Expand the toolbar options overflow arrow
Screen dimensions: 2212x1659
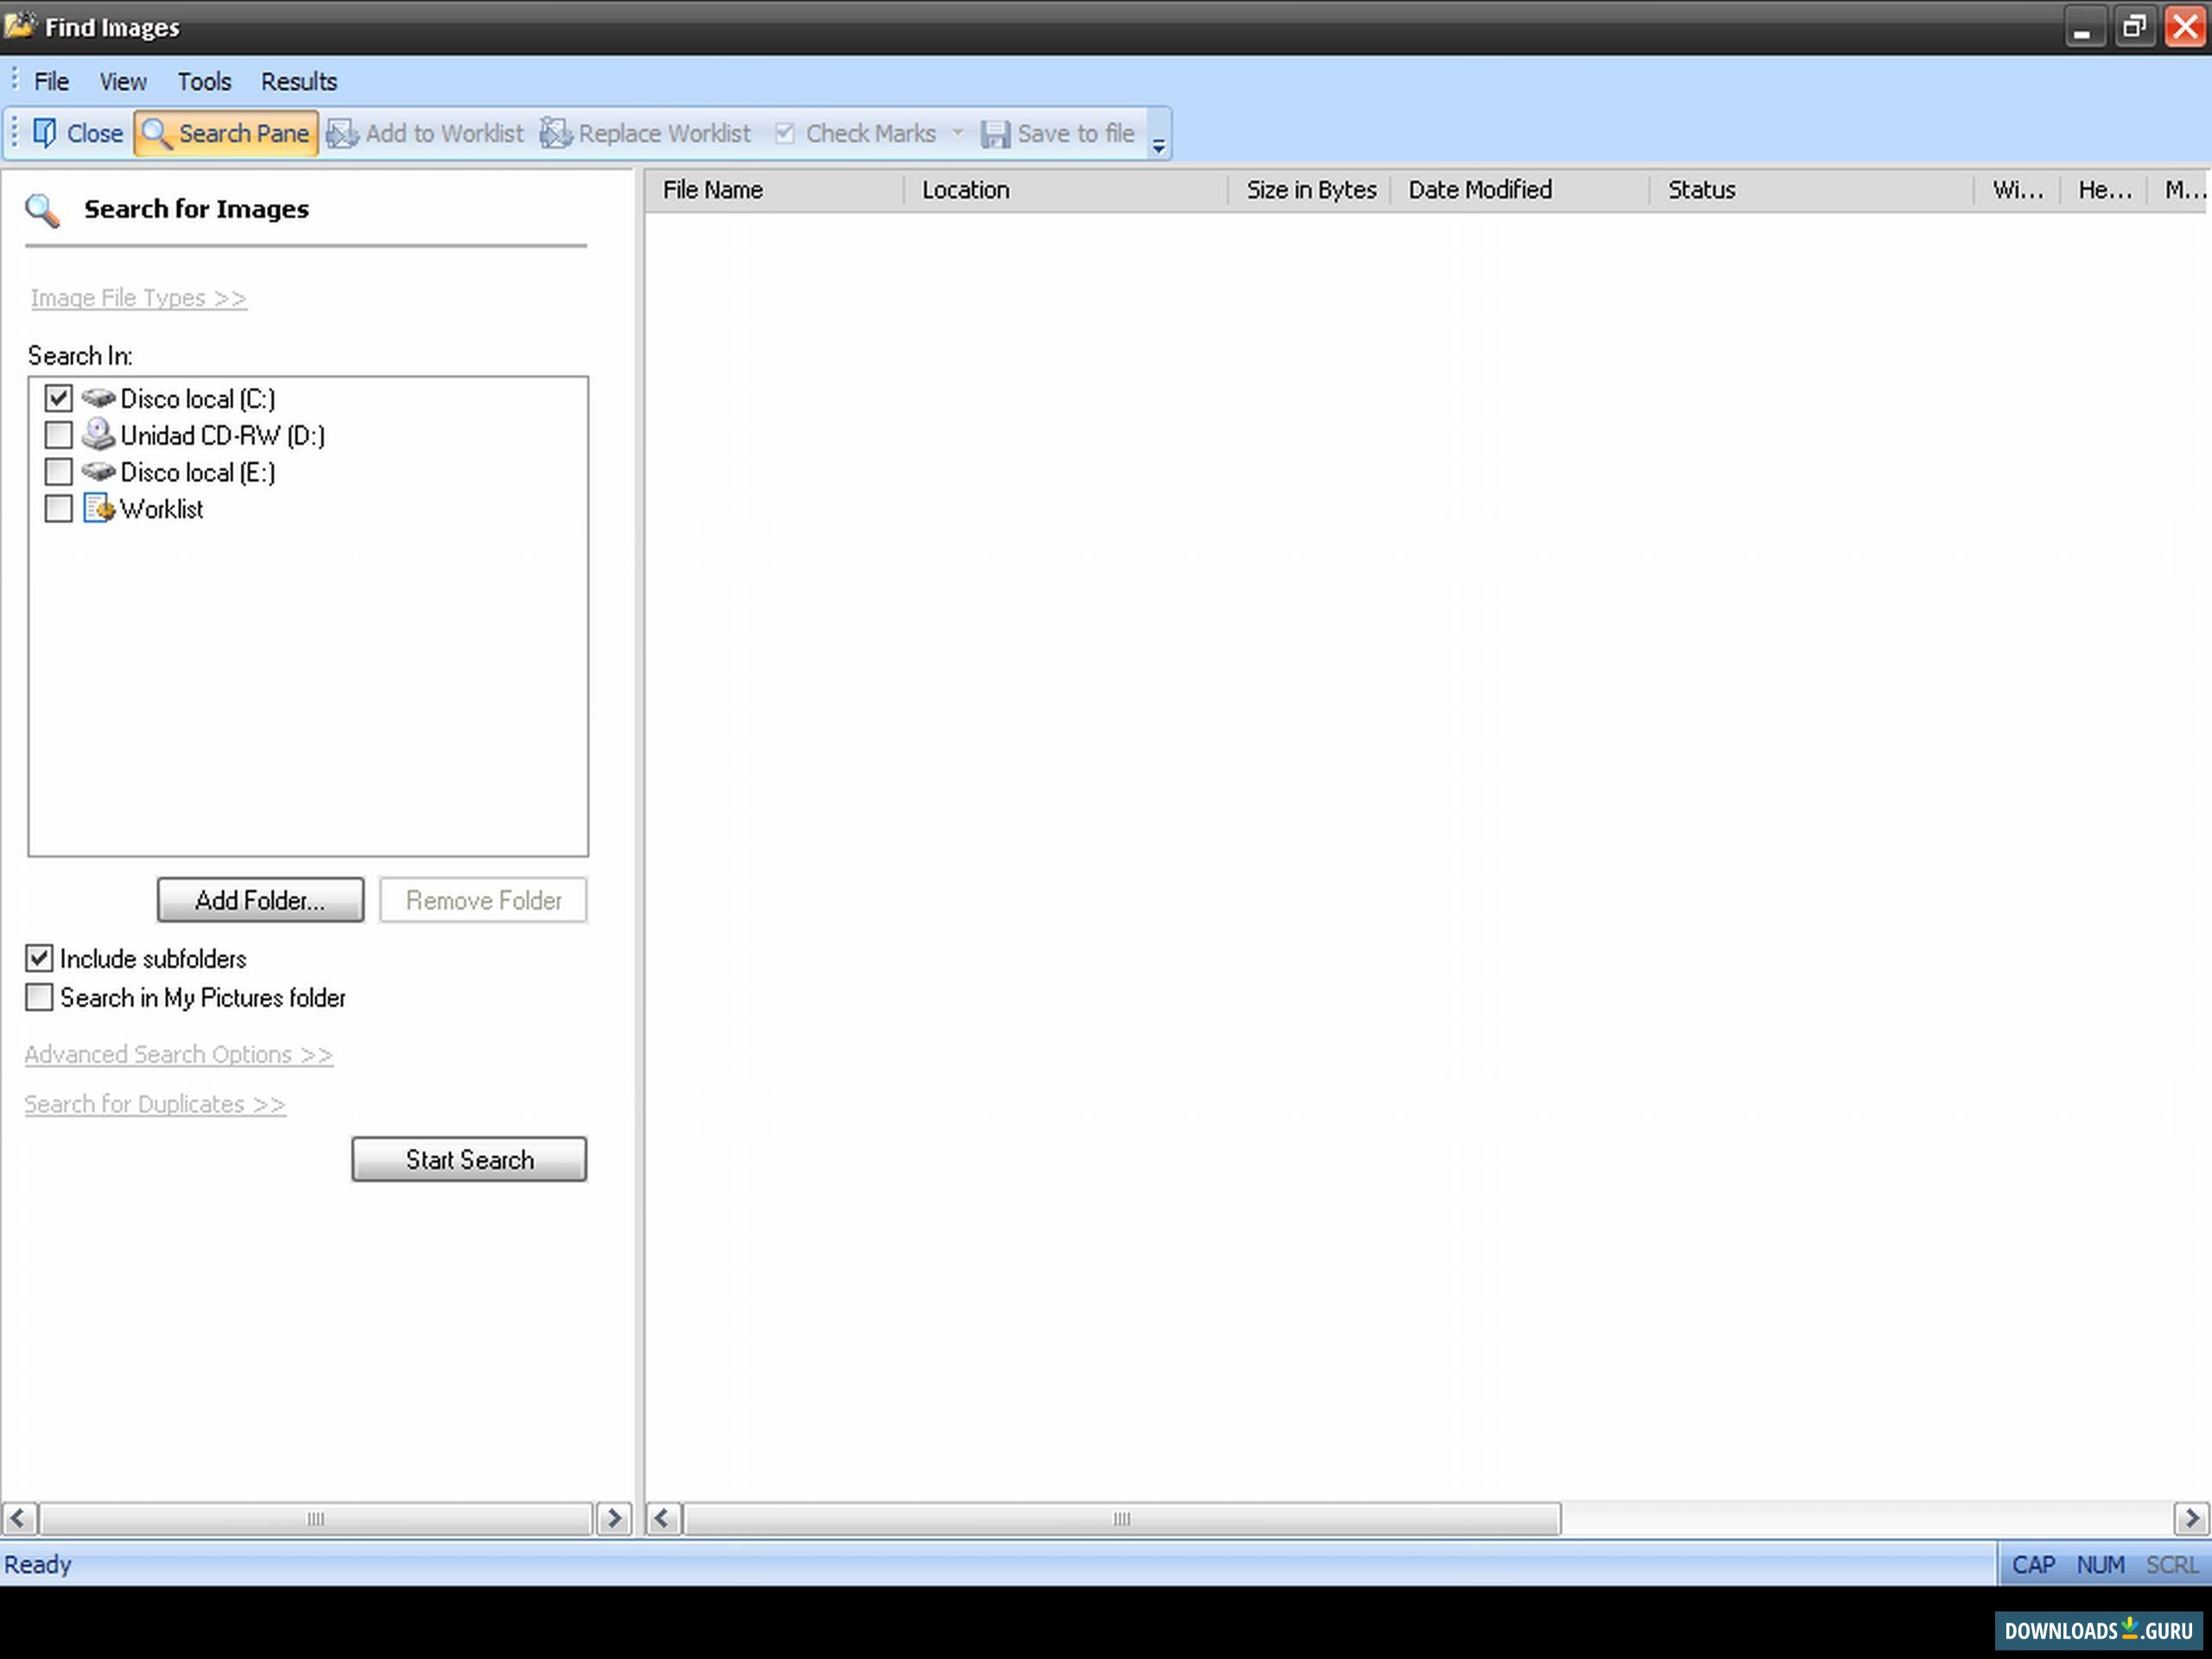1158,146
